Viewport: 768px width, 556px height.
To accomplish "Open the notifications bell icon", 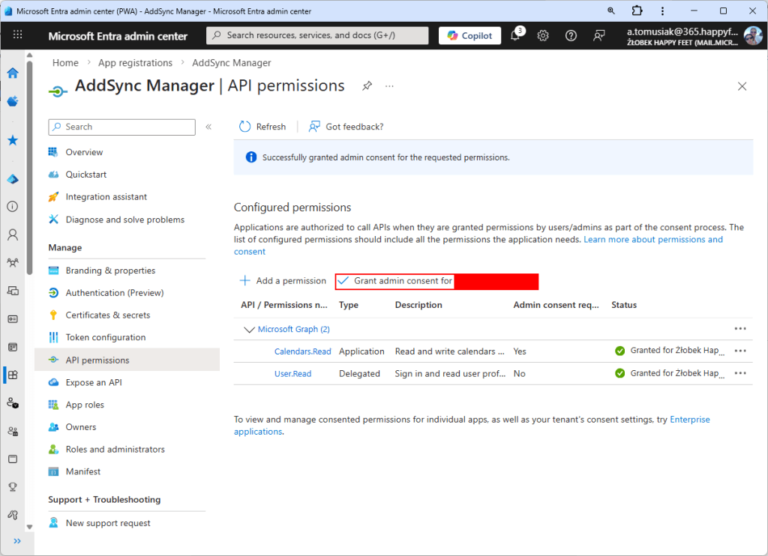I will click(515, 35).
